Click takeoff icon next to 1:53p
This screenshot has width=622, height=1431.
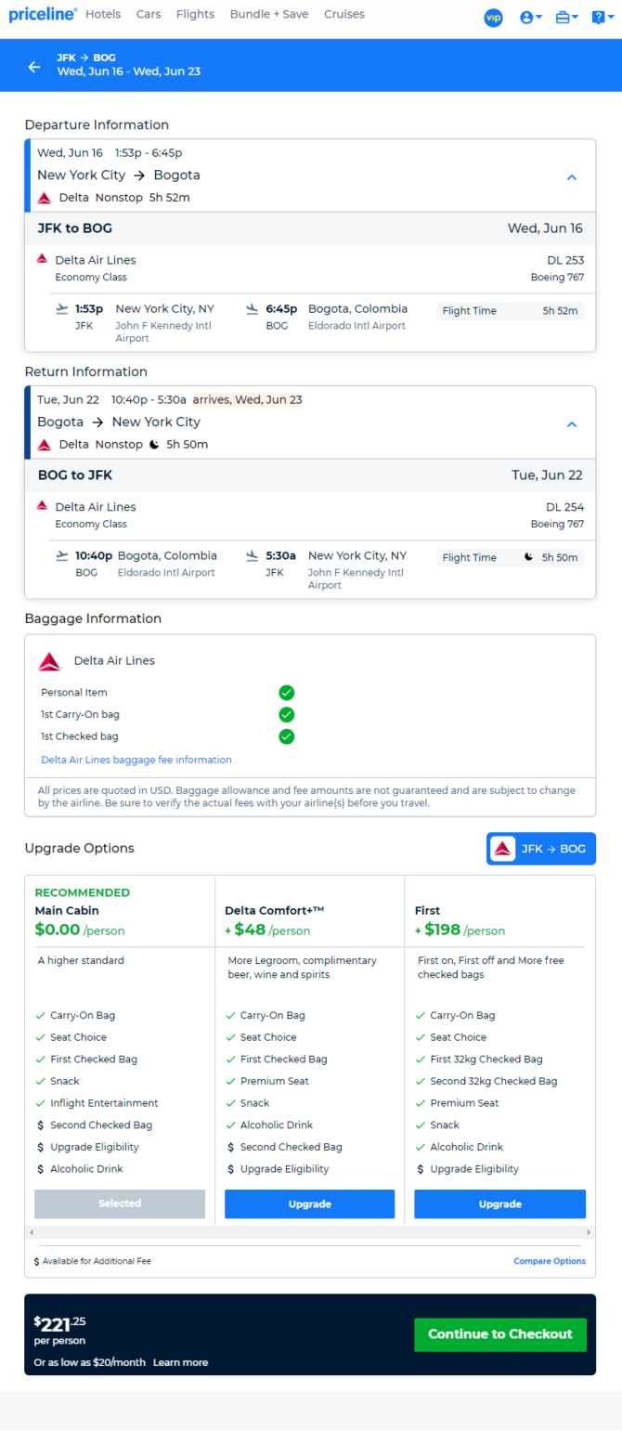[62, 309]
